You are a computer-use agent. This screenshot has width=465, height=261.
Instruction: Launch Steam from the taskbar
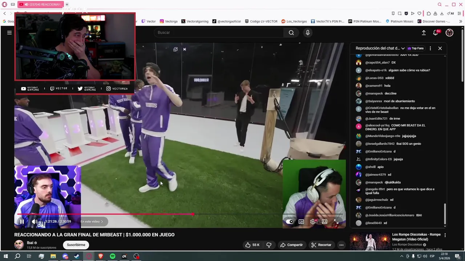[77, 256]
